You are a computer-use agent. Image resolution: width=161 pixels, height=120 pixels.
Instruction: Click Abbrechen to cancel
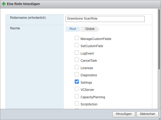147,114
